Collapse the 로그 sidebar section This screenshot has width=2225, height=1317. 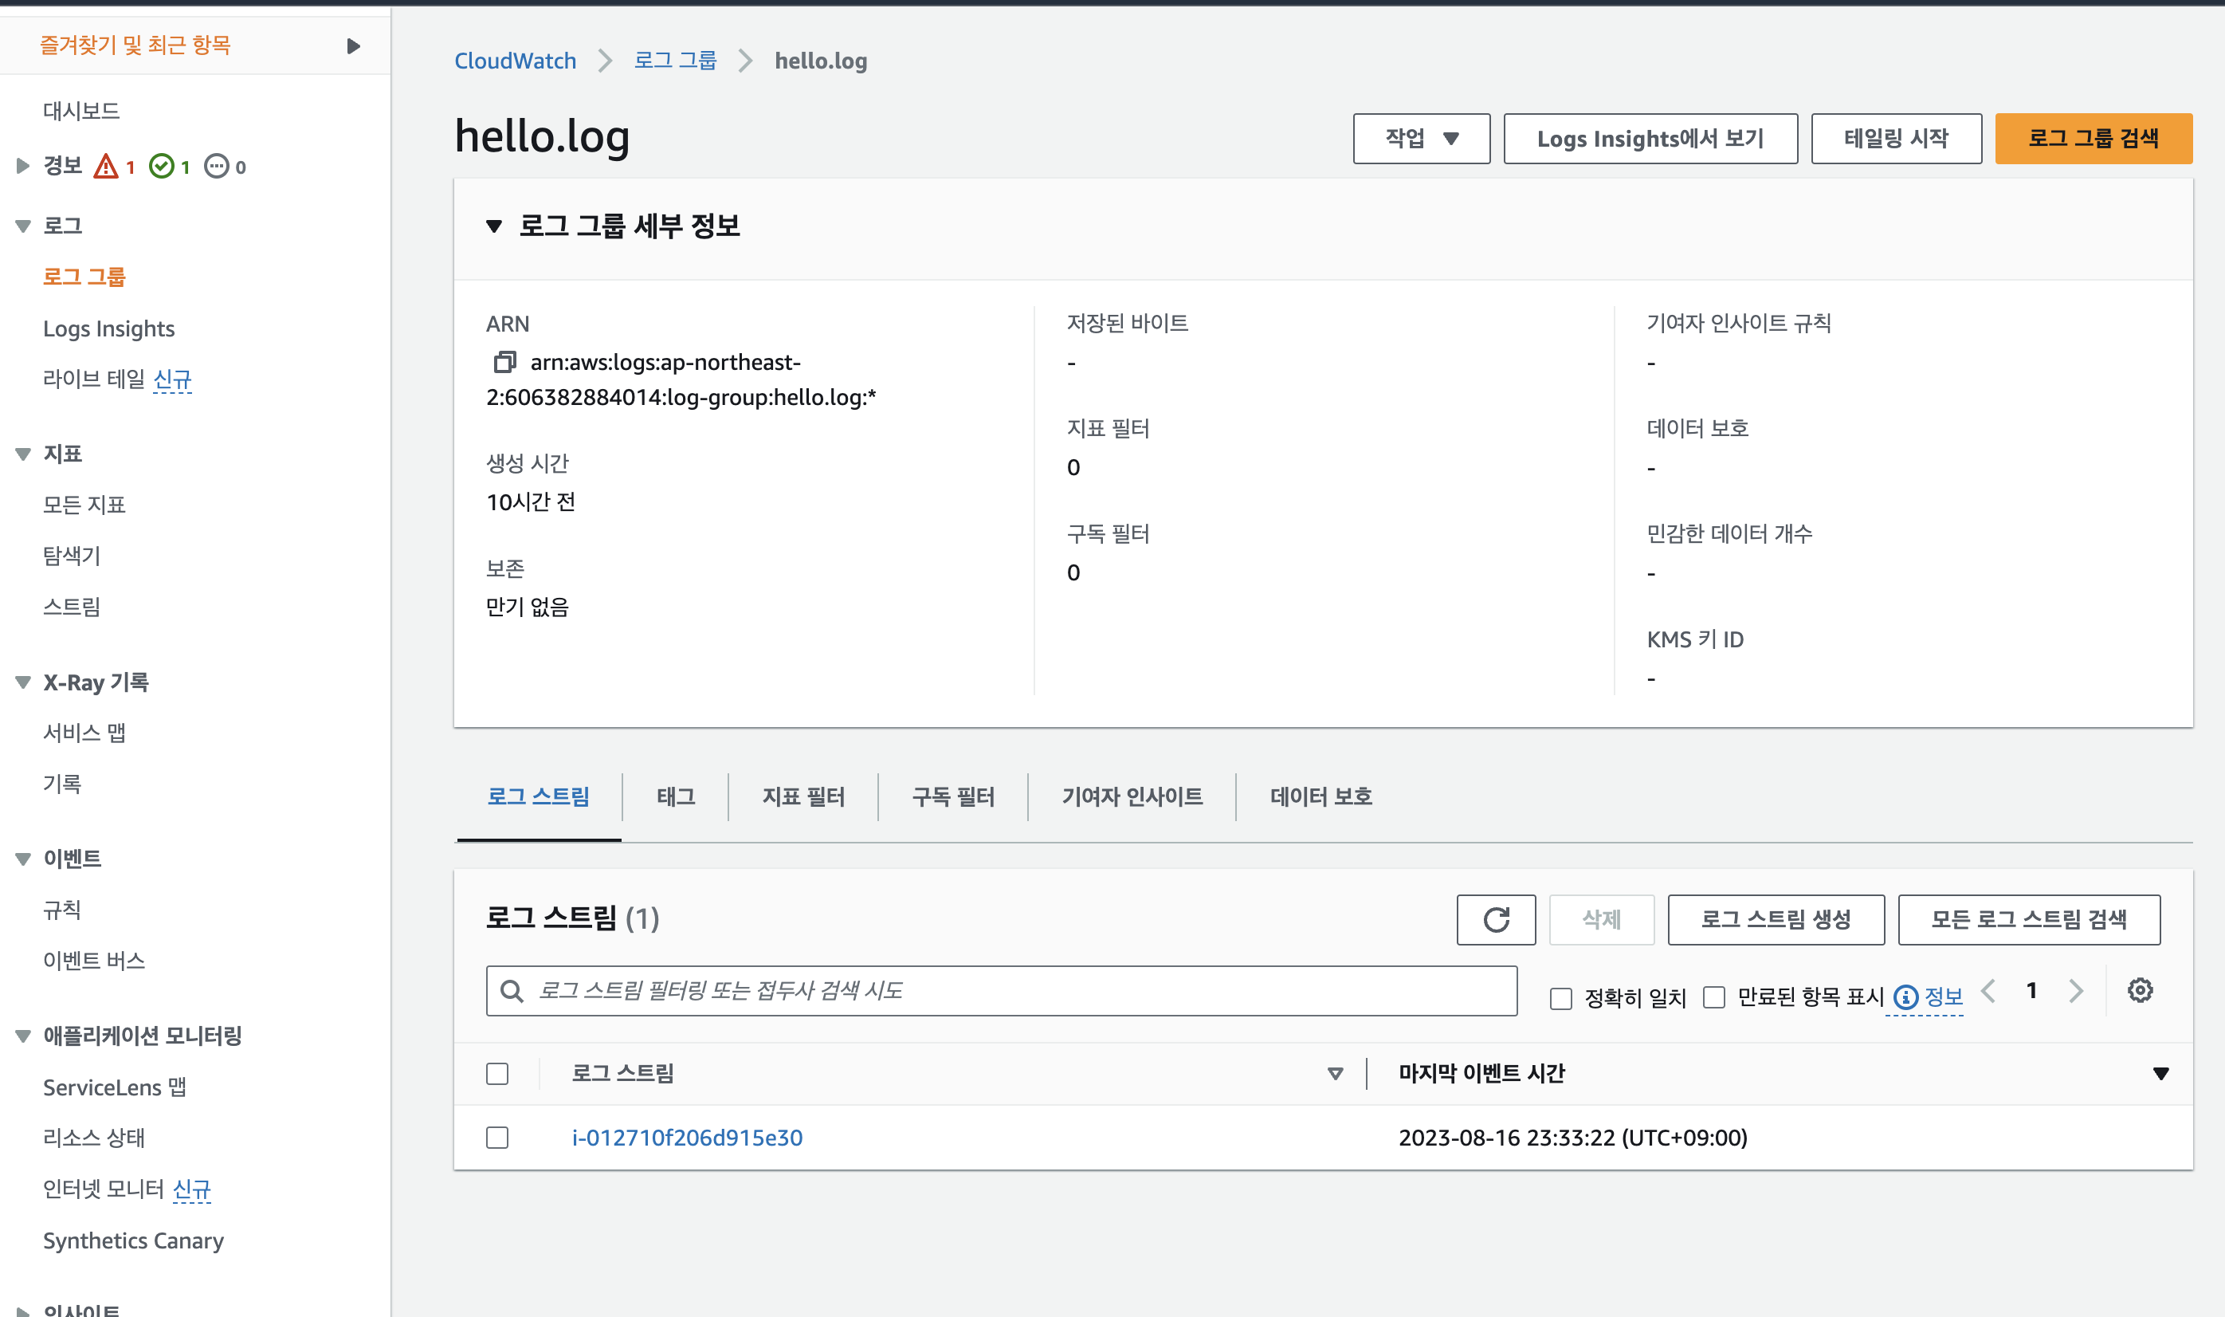tap(23, 226)
